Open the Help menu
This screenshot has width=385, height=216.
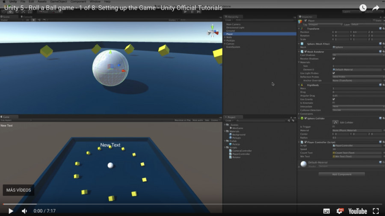pyautogui.click(x=107, y=1)
